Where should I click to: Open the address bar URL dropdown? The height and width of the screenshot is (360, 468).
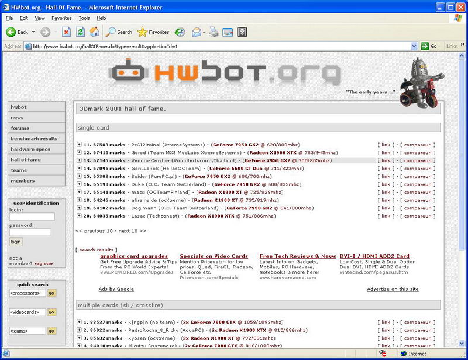point(414,46)
